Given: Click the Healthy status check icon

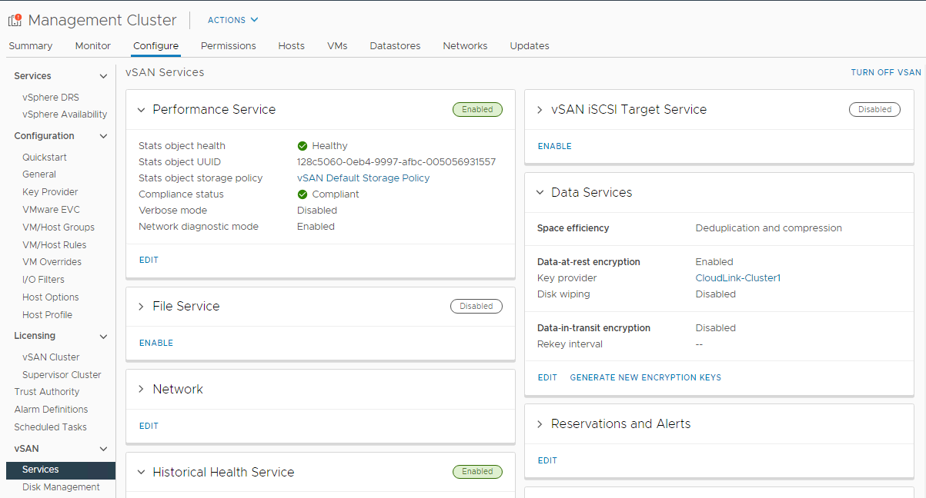Looking at the screenshot, I should (303, 145).
